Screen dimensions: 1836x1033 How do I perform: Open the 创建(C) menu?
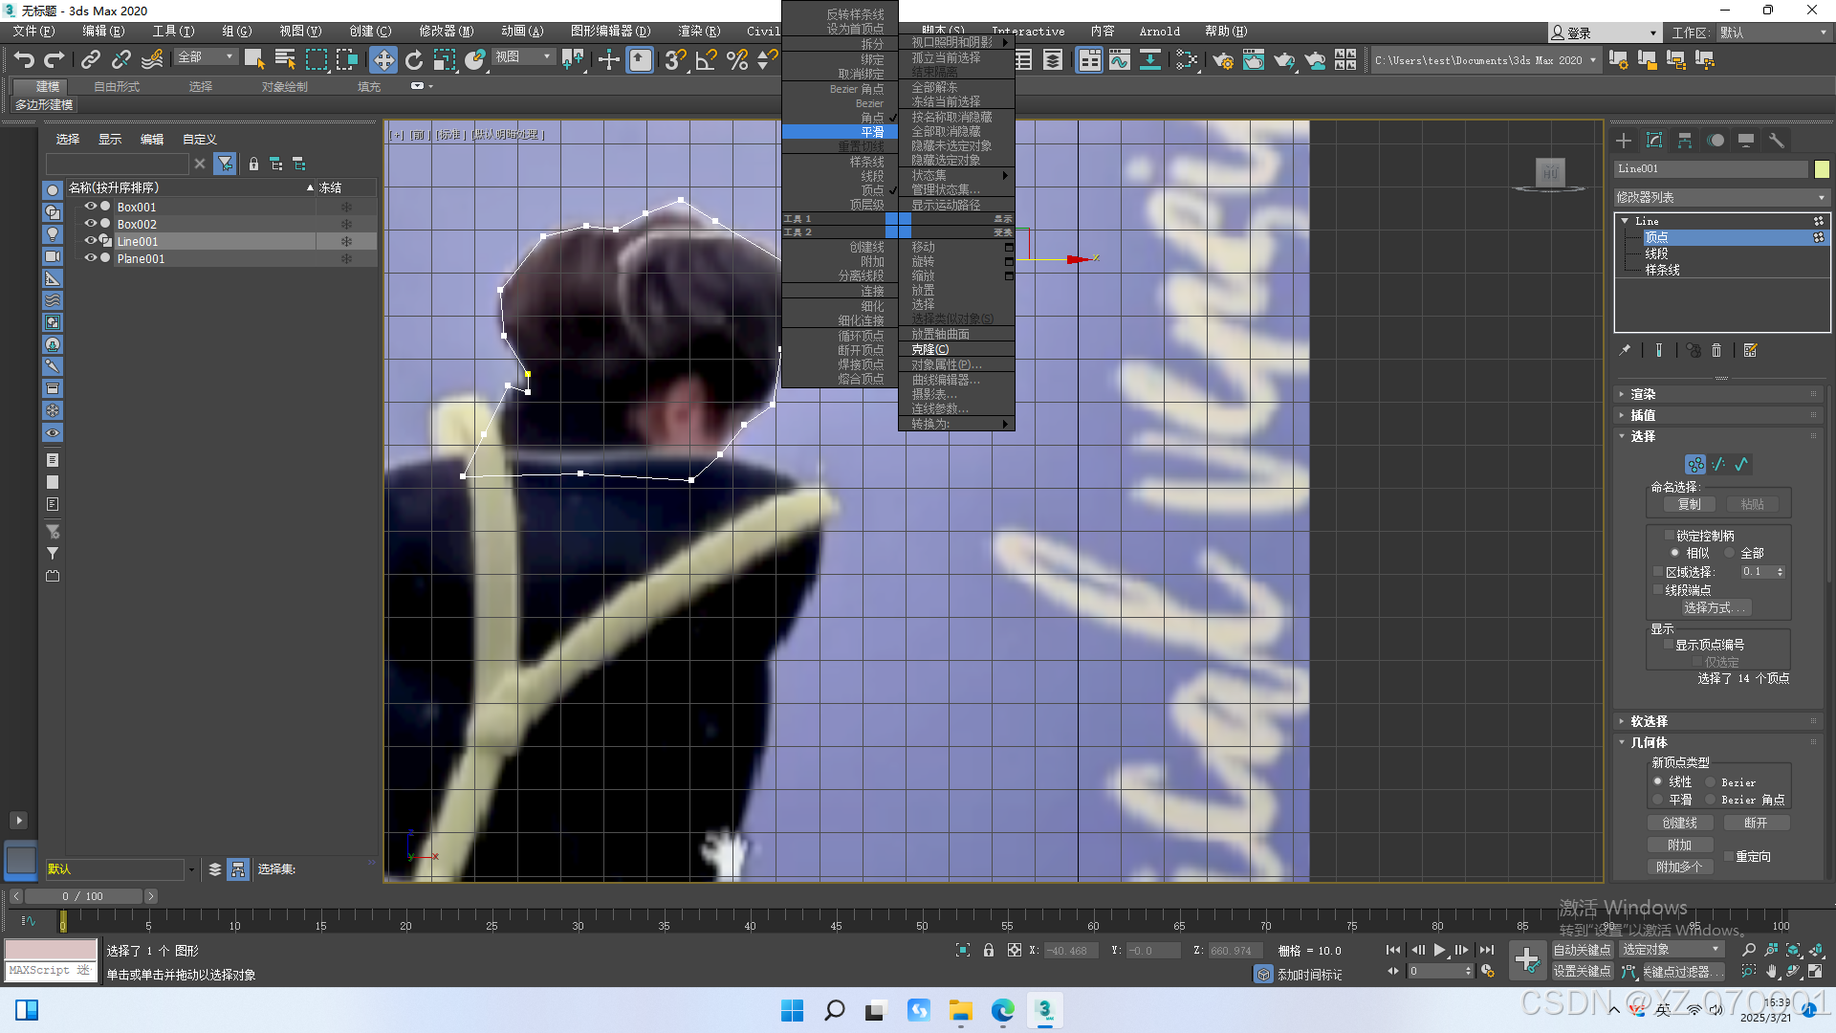(370, 32)
